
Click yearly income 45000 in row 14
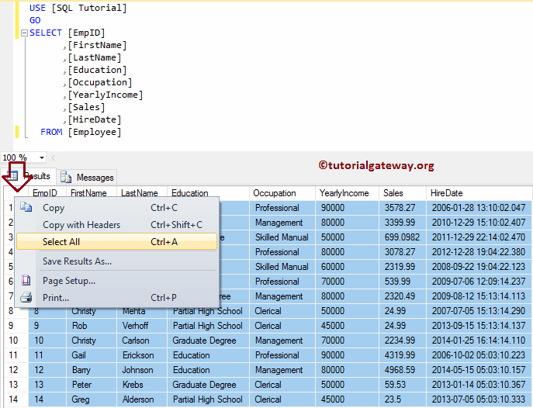coord(347,399)
